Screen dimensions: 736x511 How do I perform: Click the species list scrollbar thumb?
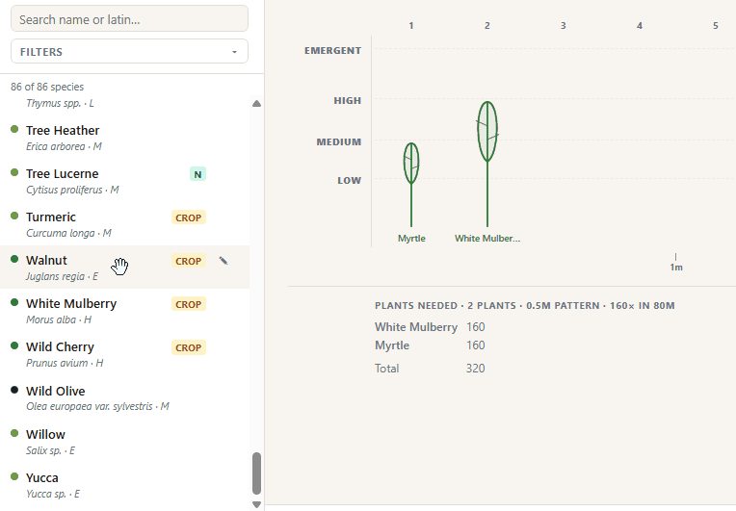[256, 473]
